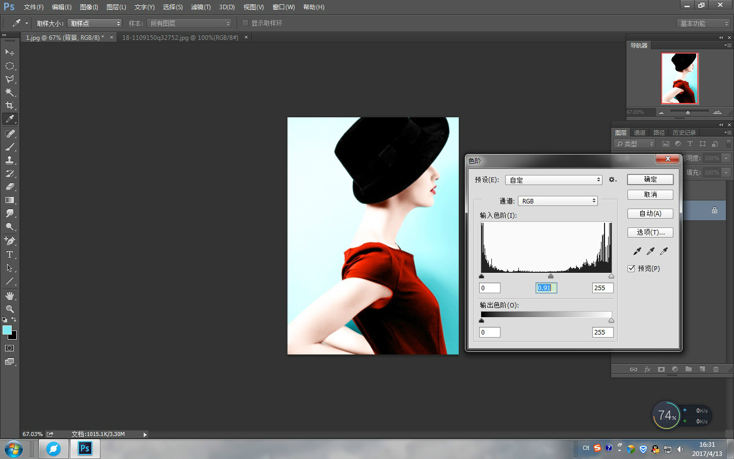Enable the Show Sampling Ring checkbox
734x459 pixels.
click(245, 23)
